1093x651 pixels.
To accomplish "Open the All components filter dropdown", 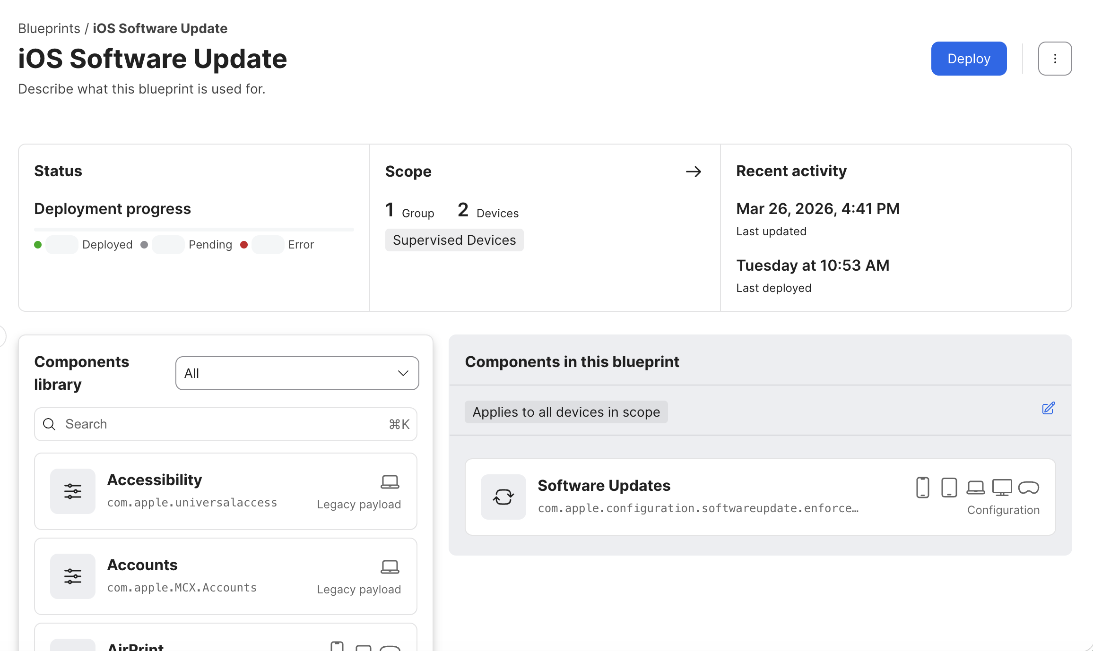I will click(297, 373).
